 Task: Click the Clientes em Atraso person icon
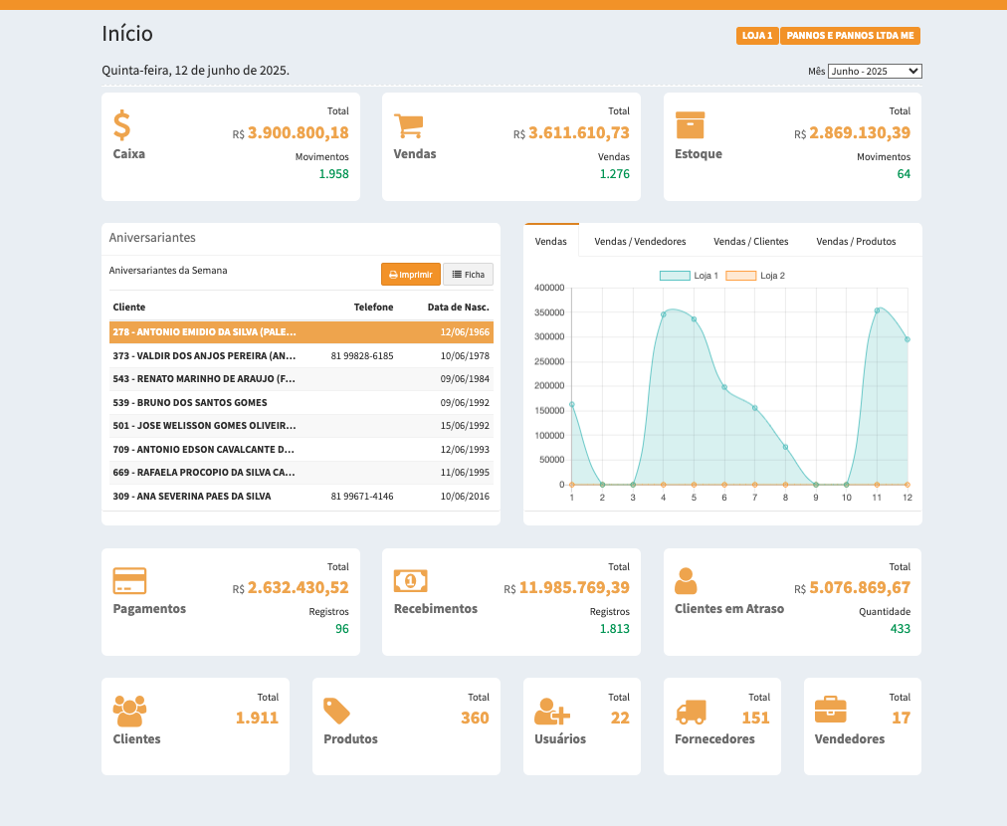[x=686, y=580]
